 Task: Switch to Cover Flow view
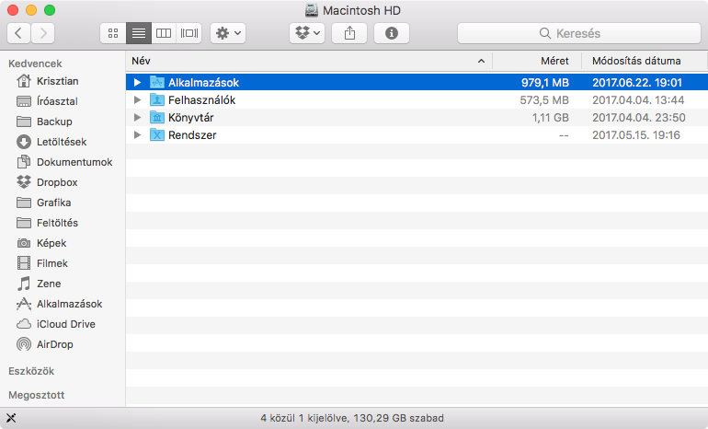pos(188,33)
